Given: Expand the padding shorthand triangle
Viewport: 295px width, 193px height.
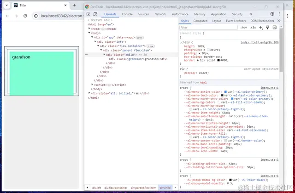Looking at the screenshot, I should coord(200,53).
